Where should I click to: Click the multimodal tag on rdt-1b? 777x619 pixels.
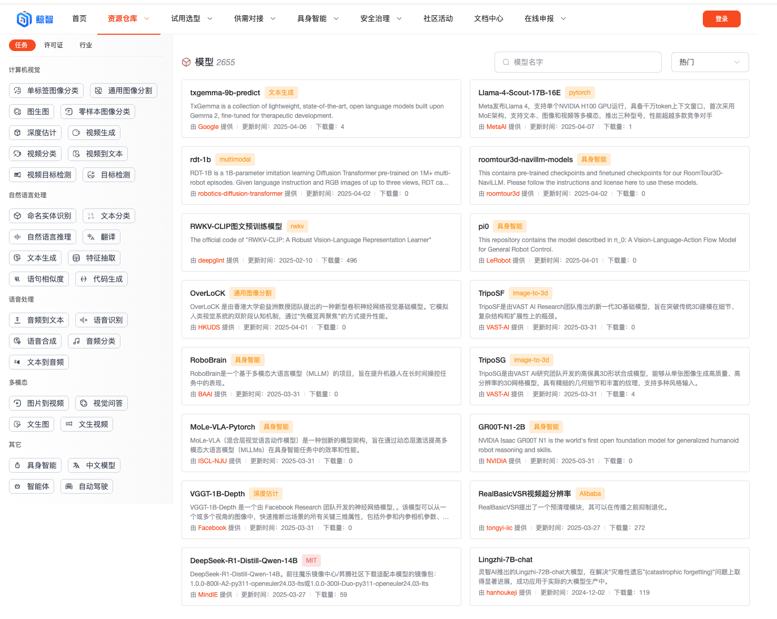(235, 159)
